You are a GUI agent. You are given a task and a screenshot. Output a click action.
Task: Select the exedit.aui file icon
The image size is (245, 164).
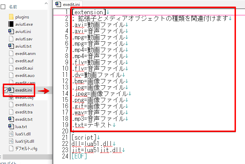[11, 68]
